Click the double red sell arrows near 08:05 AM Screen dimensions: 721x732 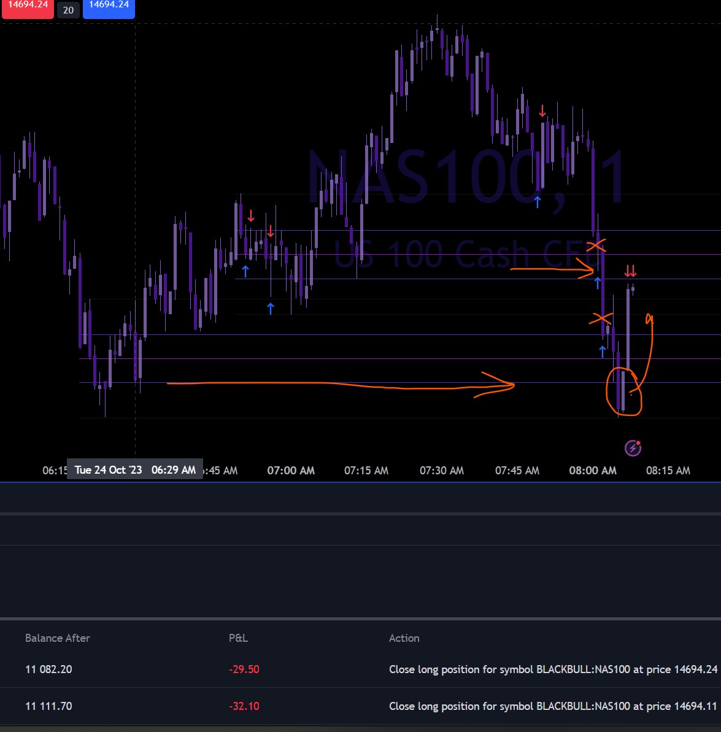[630, 271]
